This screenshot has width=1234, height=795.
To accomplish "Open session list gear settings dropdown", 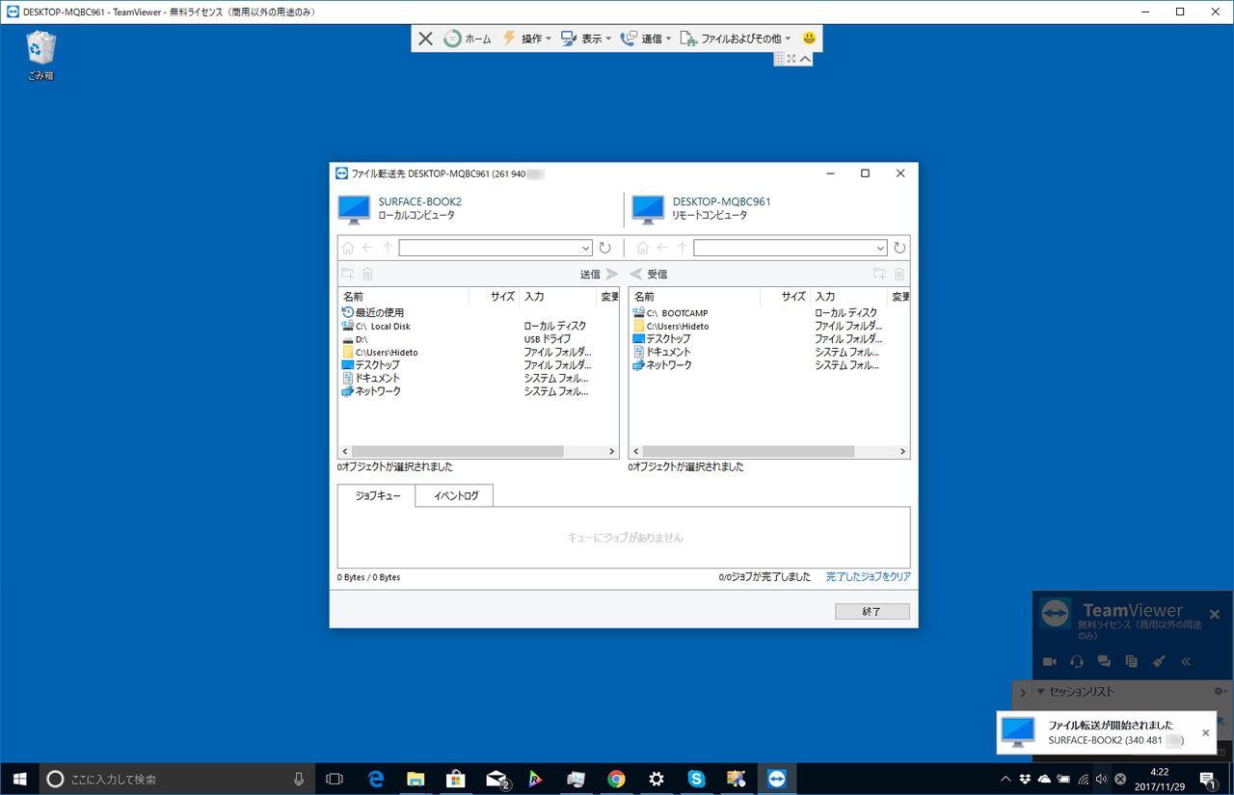I will [1221, 692].
